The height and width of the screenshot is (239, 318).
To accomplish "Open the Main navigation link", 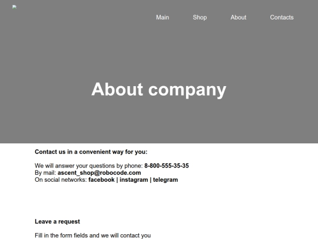I will click(x=163, y=18).
